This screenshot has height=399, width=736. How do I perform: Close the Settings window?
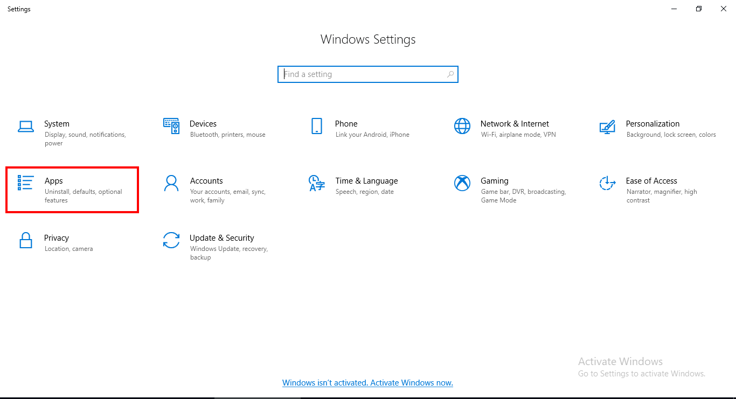tap(724, 9)
